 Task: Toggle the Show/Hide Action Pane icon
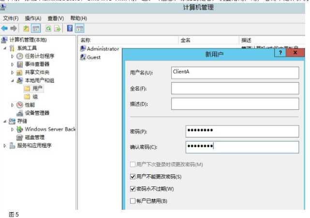pyautogui.click(x=79, y=28)
